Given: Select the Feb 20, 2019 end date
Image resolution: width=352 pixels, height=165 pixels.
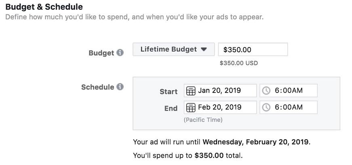Looking at the screenshot, I should [220, 107].
